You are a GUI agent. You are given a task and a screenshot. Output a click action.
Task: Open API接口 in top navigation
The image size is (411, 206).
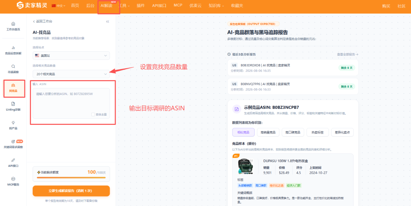click(159, 5)
